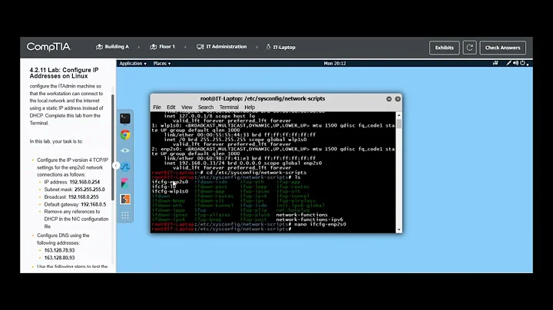Open the blue wave dock icon
Image resolution: width=553 pixels, height=310 pixels.
coord(125,167)
